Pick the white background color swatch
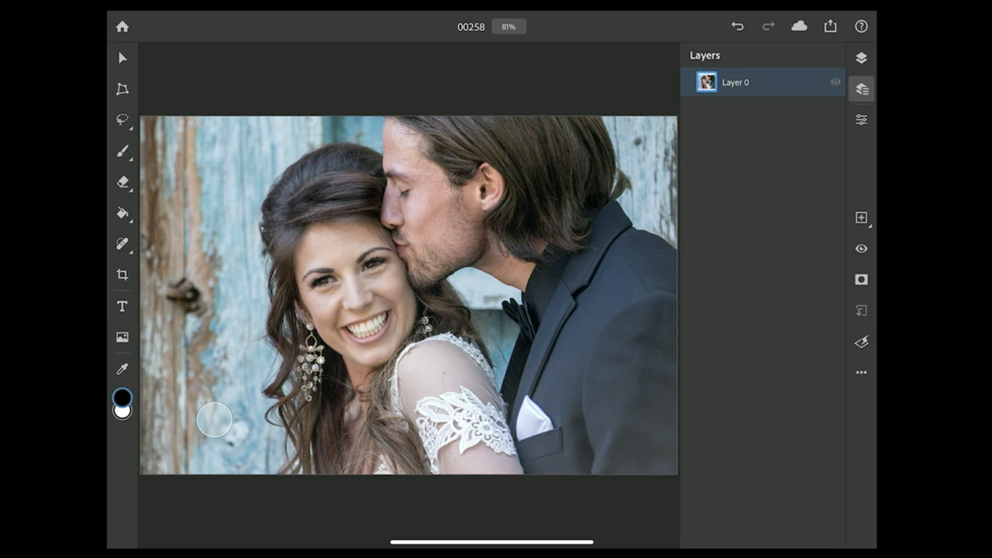Image resolution: width=992 pixels, height=558 pixels. (122, 412)
